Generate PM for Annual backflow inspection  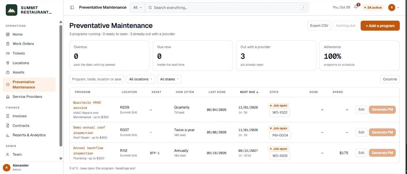point(382,153)
